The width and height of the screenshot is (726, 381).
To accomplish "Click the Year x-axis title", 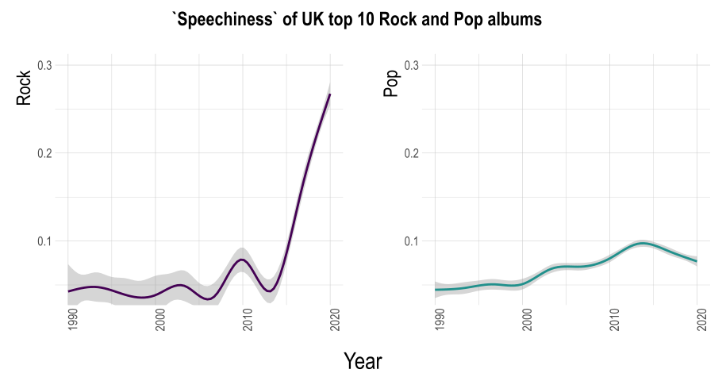I will [x=363, y=362].
